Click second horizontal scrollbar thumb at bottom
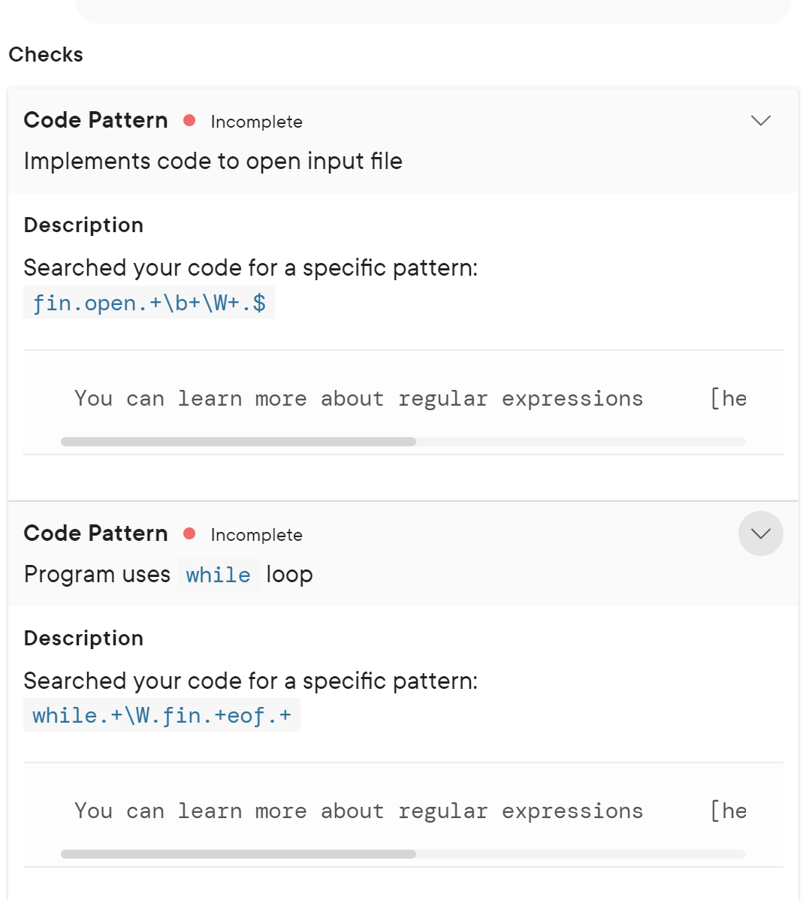 click(238, 854)
